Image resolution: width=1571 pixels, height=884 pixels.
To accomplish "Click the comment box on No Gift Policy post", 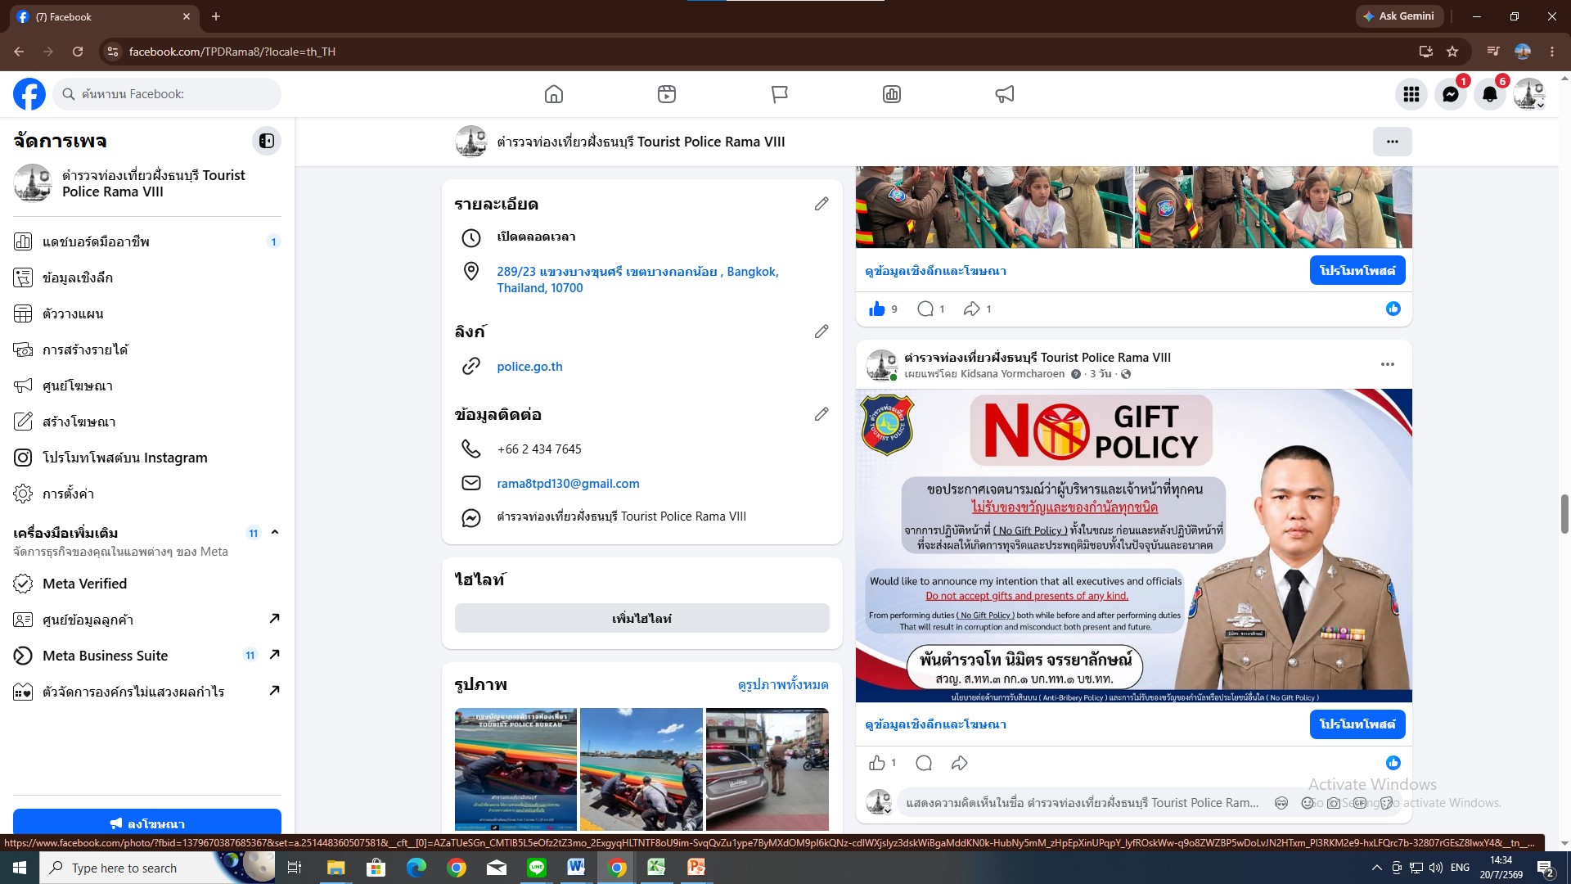I will coord(1082,803).
